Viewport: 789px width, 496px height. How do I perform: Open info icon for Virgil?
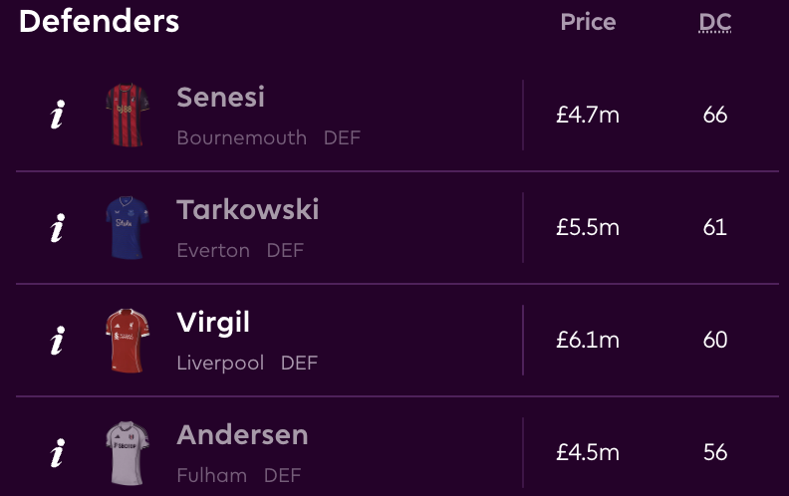[x=58, y=341]
